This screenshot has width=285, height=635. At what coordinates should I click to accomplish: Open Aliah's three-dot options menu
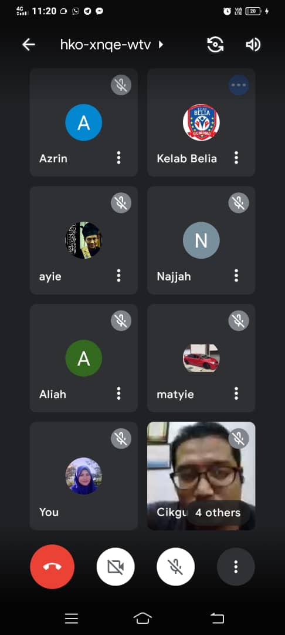(118, 393)
